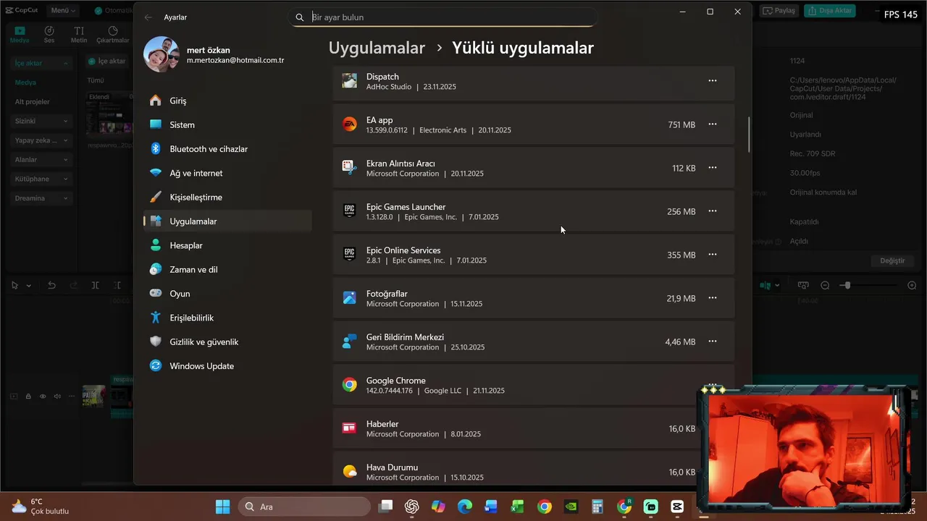927x521 pixels.
Task: Open the Windows Start menu
Action: (x=222, y=507)
